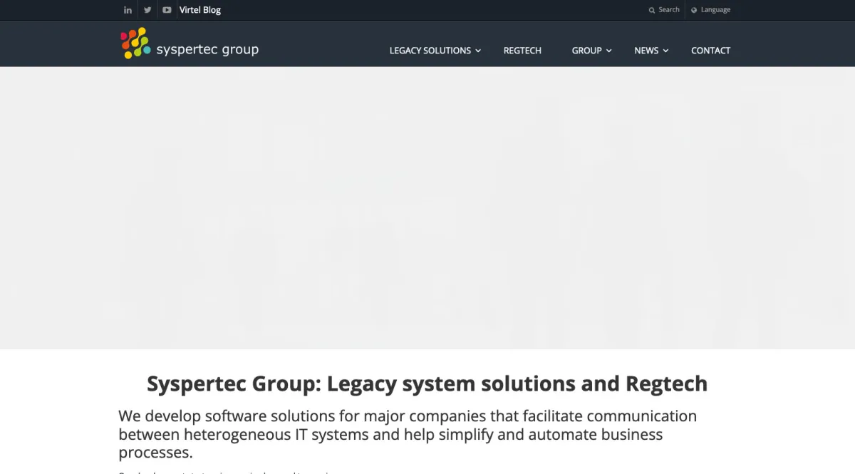Expand the News chevron arrow
This screenshot has width=855, height=474.
pyautogui.click(x=665, y=51)
